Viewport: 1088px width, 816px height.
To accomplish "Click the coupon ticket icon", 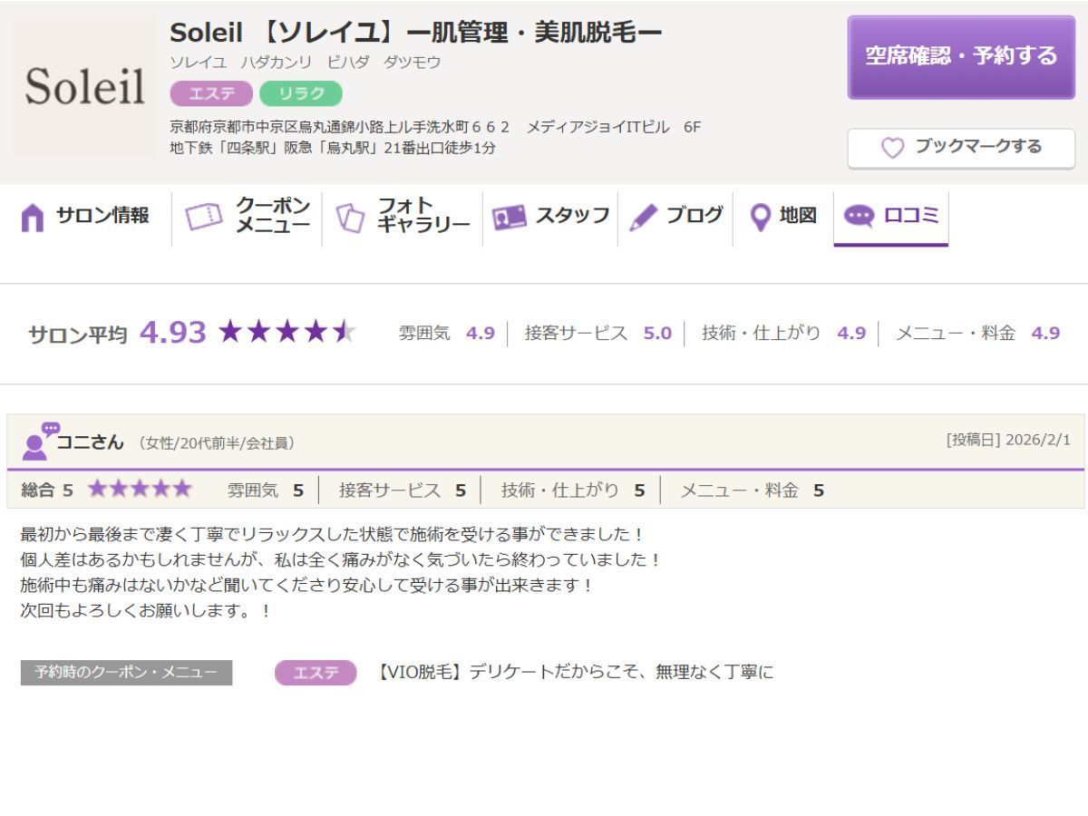I will tap(203, 218).
